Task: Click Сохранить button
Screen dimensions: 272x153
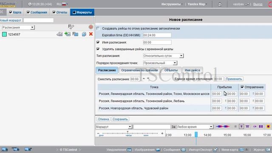Action: [120, 119]
